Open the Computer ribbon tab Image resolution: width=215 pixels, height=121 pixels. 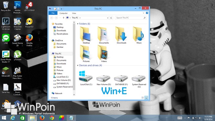click(x=63, y=13)
